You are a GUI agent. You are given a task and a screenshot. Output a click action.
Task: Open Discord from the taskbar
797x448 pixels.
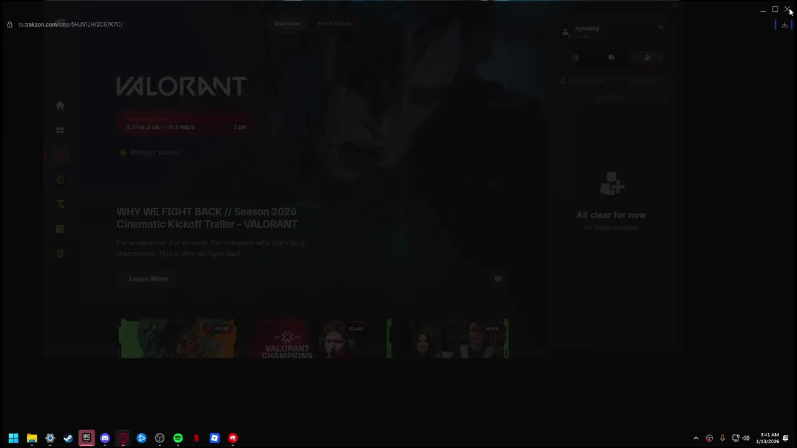tap(105, 438)
